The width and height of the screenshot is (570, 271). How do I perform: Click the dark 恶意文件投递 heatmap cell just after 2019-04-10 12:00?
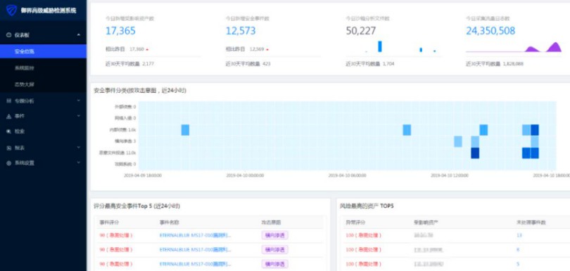[475, 153]
